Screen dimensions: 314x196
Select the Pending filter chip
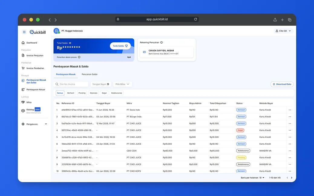click(x=82, y=93)
